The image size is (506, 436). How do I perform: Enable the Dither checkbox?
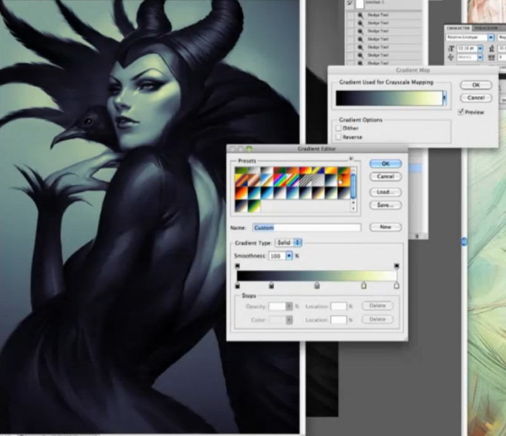coord(338,128)
